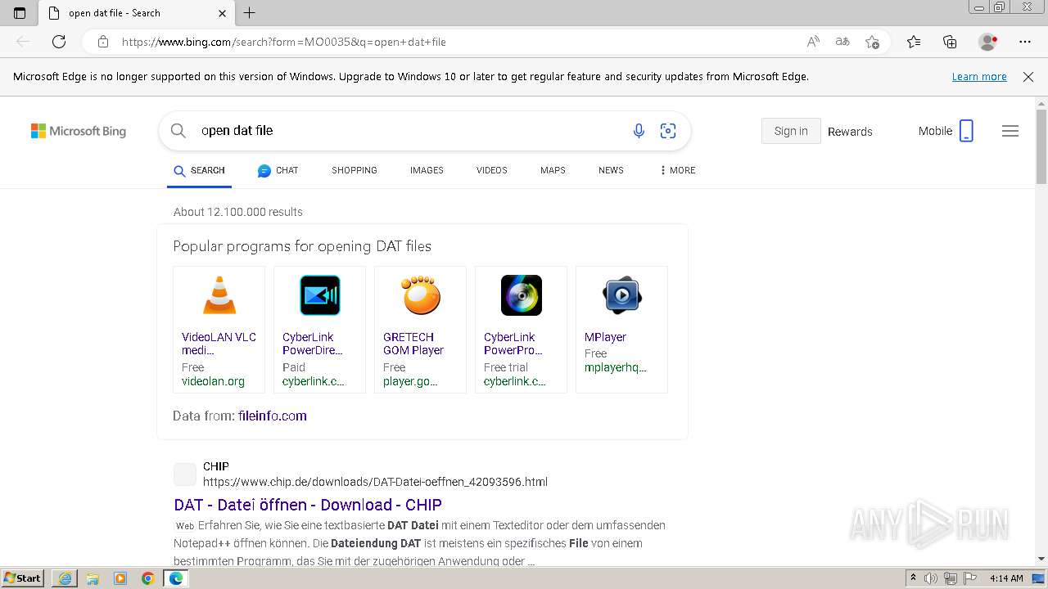Open Google Chrome from taskbar

(x=147, y=578)
